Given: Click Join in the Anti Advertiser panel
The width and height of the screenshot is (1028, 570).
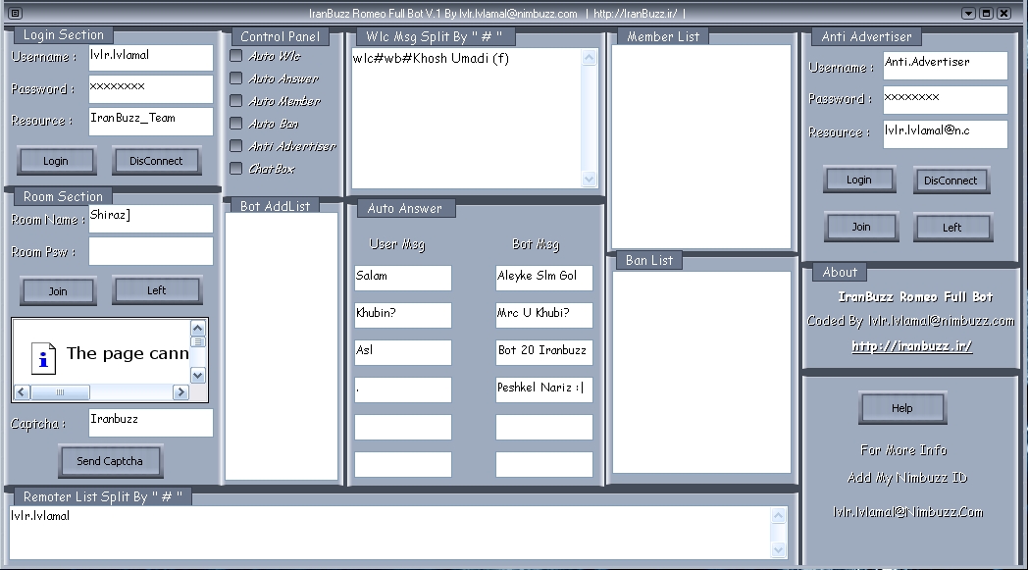Looking at the screenshot, I should point(861,227).
